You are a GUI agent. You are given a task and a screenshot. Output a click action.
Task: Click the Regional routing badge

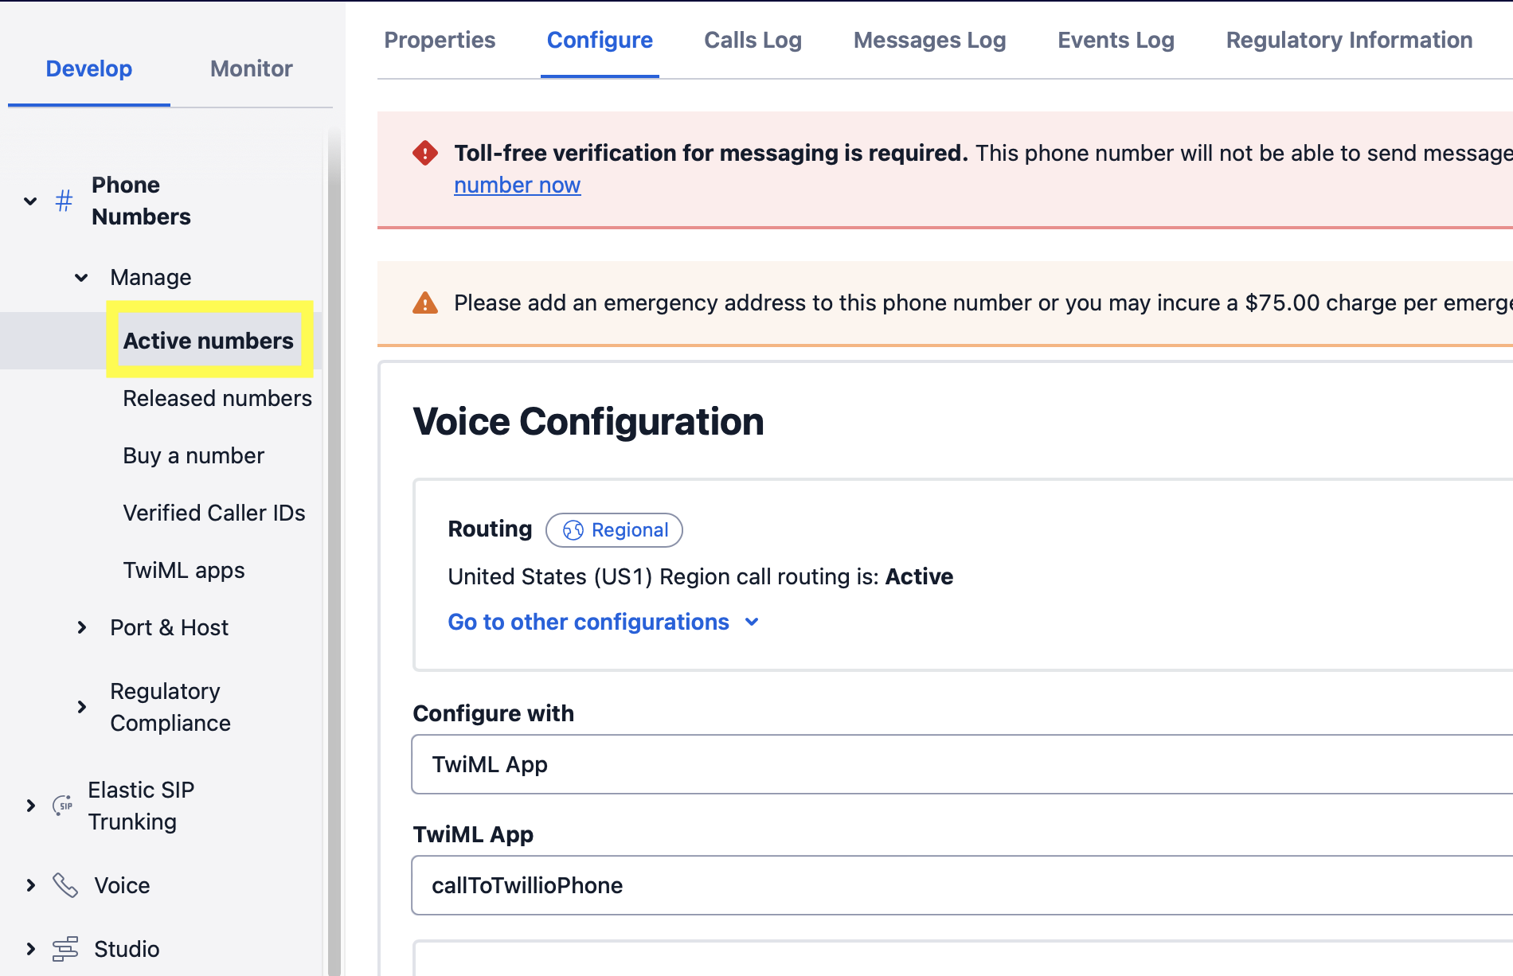pyautogui.click(x=614, y=530)
